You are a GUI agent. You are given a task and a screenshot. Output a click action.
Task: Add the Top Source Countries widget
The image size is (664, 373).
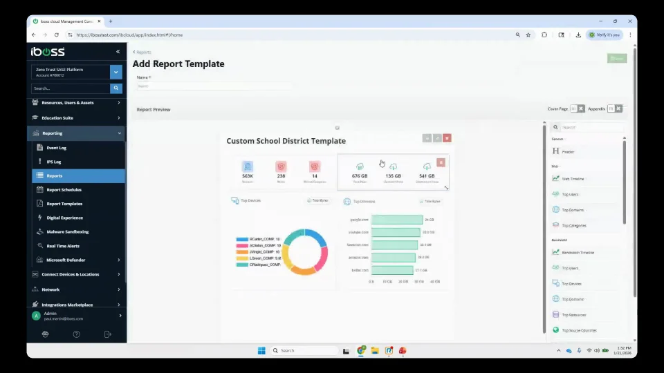coord(579,331)
